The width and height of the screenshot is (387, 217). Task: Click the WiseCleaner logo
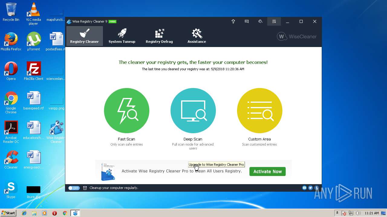[297, 36]
